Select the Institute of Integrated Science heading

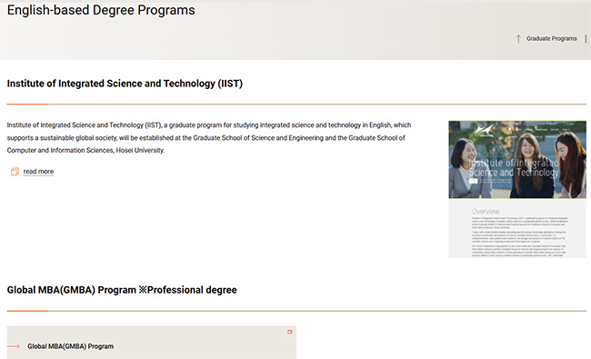tap(125, 84)
